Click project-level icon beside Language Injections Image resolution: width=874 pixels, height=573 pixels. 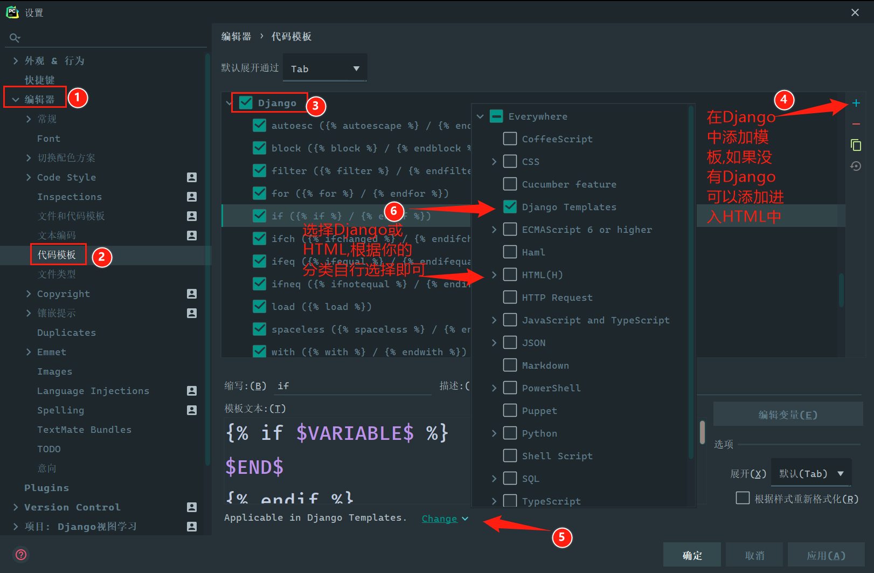(x=192, y=391)
